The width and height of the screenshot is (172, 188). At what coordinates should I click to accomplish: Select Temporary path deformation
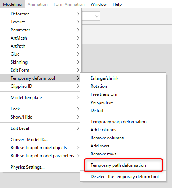[123, 165]
